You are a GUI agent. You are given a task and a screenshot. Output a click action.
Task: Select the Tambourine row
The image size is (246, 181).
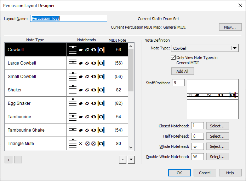tap(35, 117)
